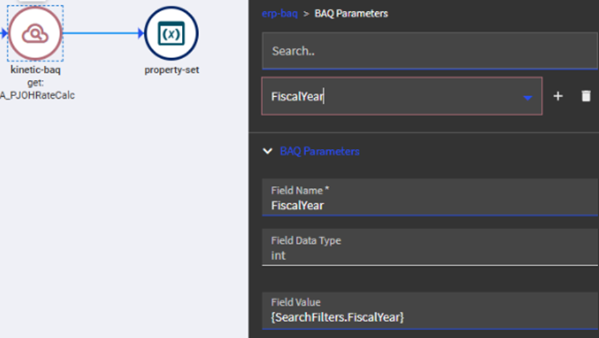This screenshot has height=338, width=599.
Task: Select the property-set (x) node icon
Action: [171, 33]
